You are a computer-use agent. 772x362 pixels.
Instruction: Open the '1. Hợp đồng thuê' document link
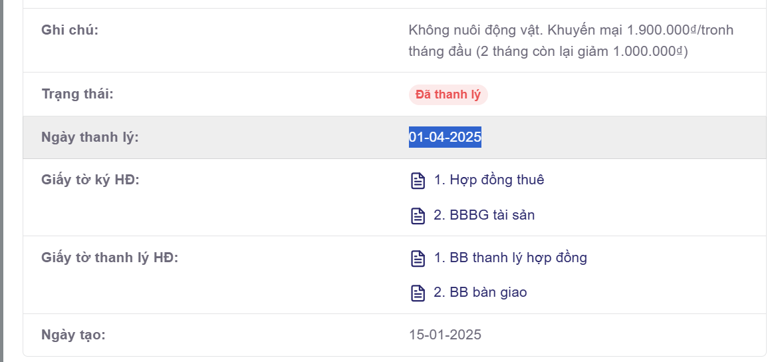489,180
